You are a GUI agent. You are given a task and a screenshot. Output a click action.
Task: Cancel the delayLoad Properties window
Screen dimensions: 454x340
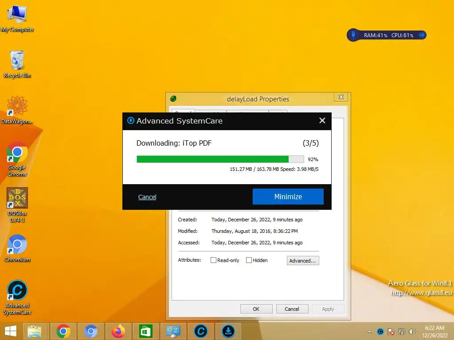tap(292, 309)
